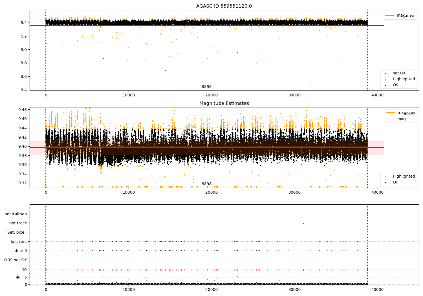Image resolution: width=423 pixels, height=296 pixels.
Task: Click the orange mag OBSID legend line
Action: click(x=391, y=113)
